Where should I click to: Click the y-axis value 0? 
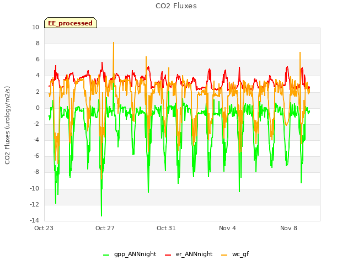[38, 108]
